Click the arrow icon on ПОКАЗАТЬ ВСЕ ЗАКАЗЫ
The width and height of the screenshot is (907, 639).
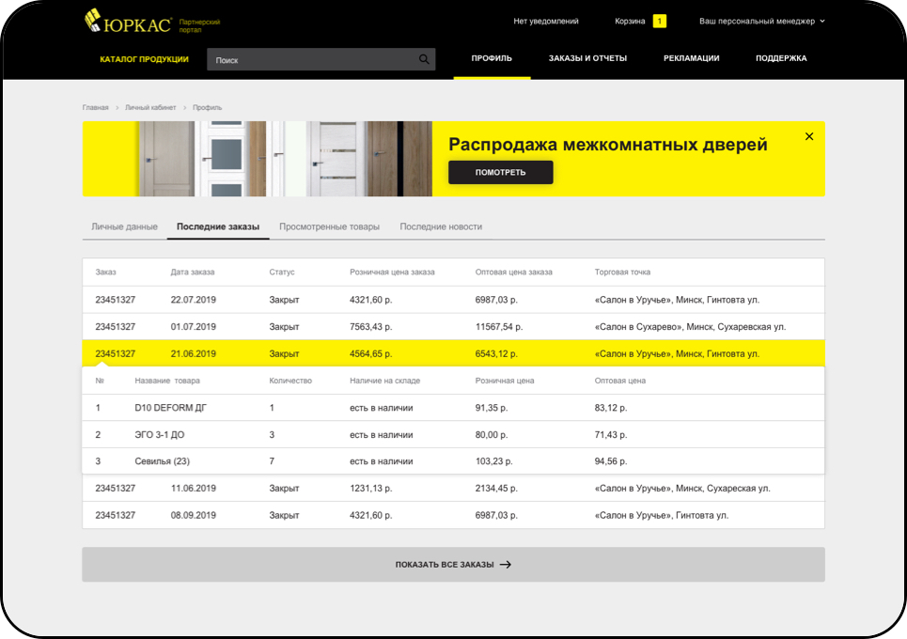tap(506, 565)
